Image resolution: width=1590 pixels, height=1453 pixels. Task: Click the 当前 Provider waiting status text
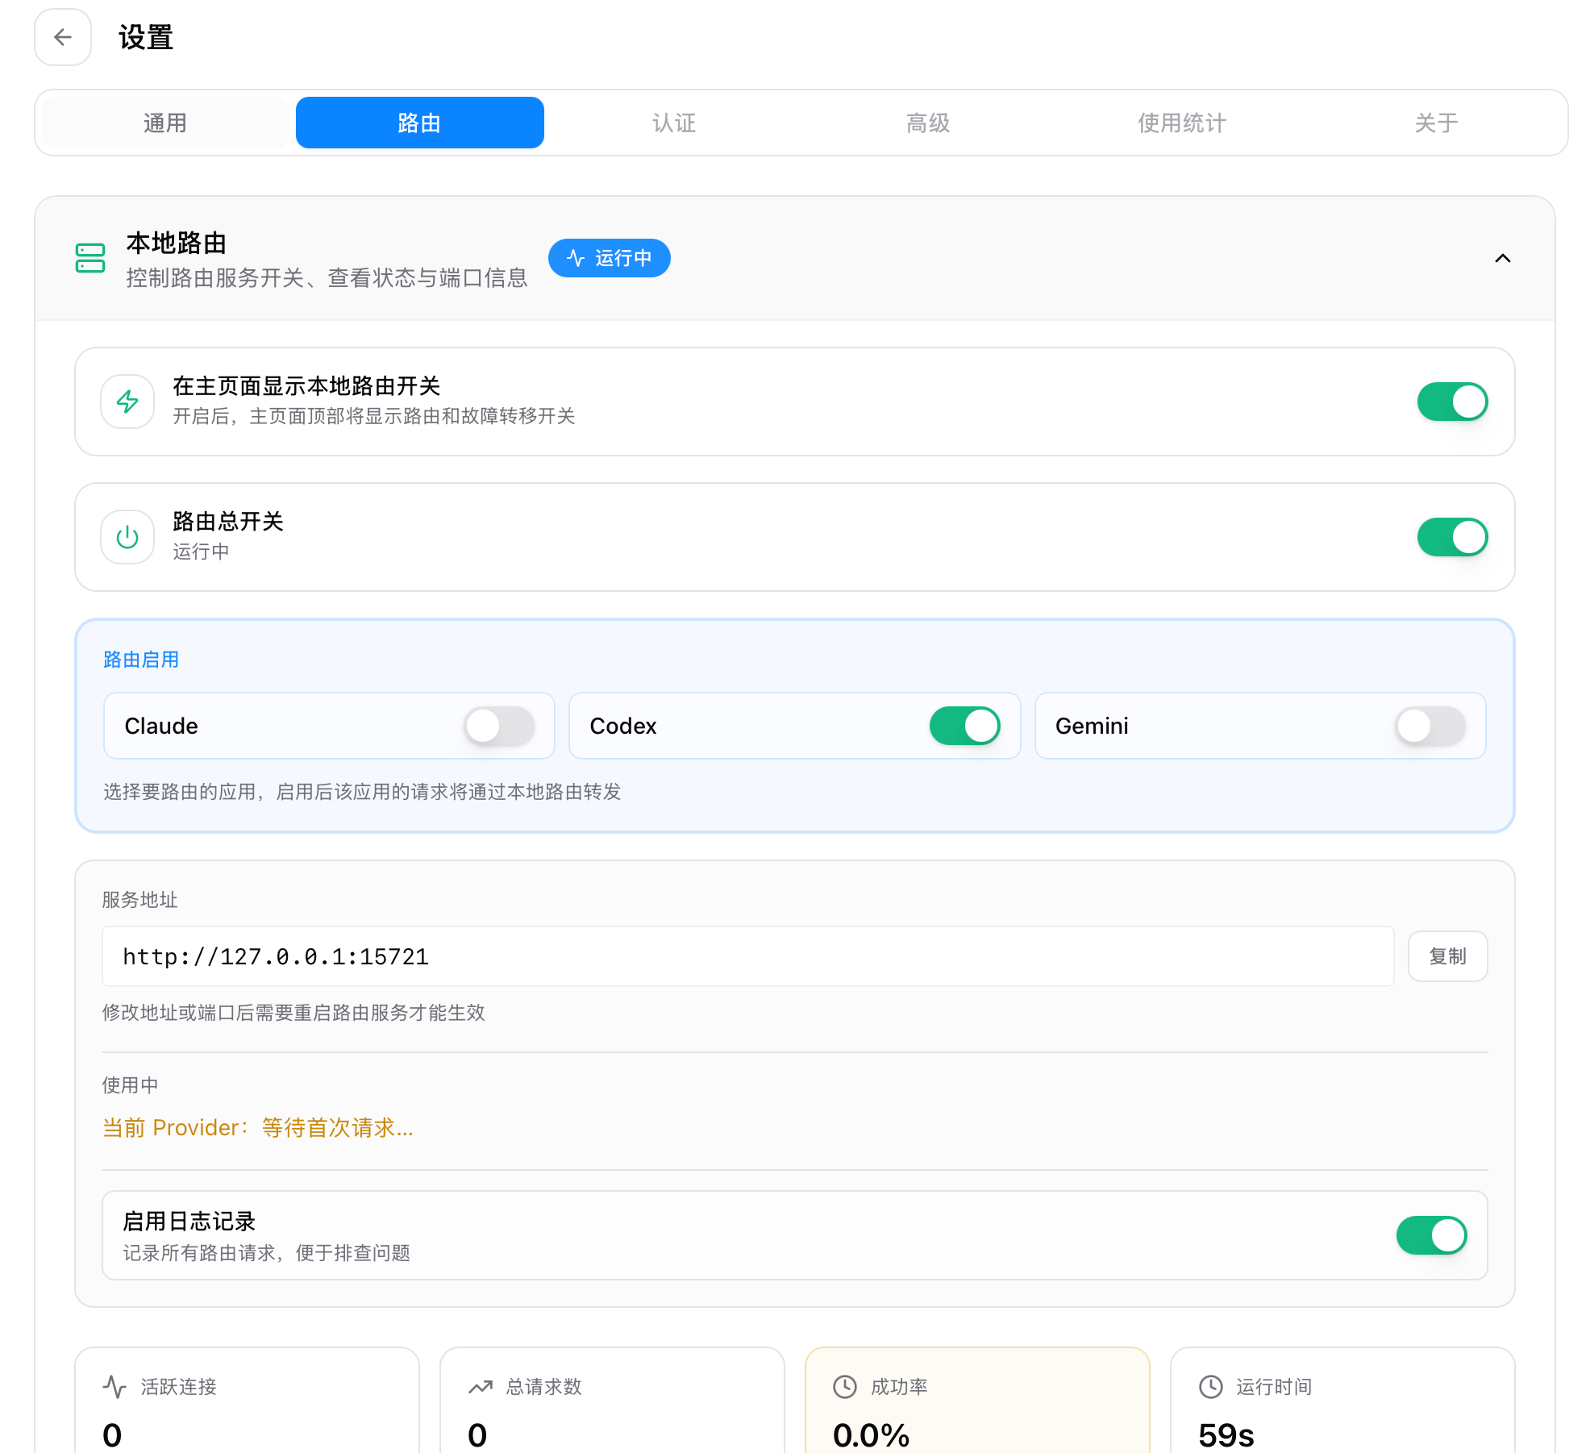[x=258, y=1127]
